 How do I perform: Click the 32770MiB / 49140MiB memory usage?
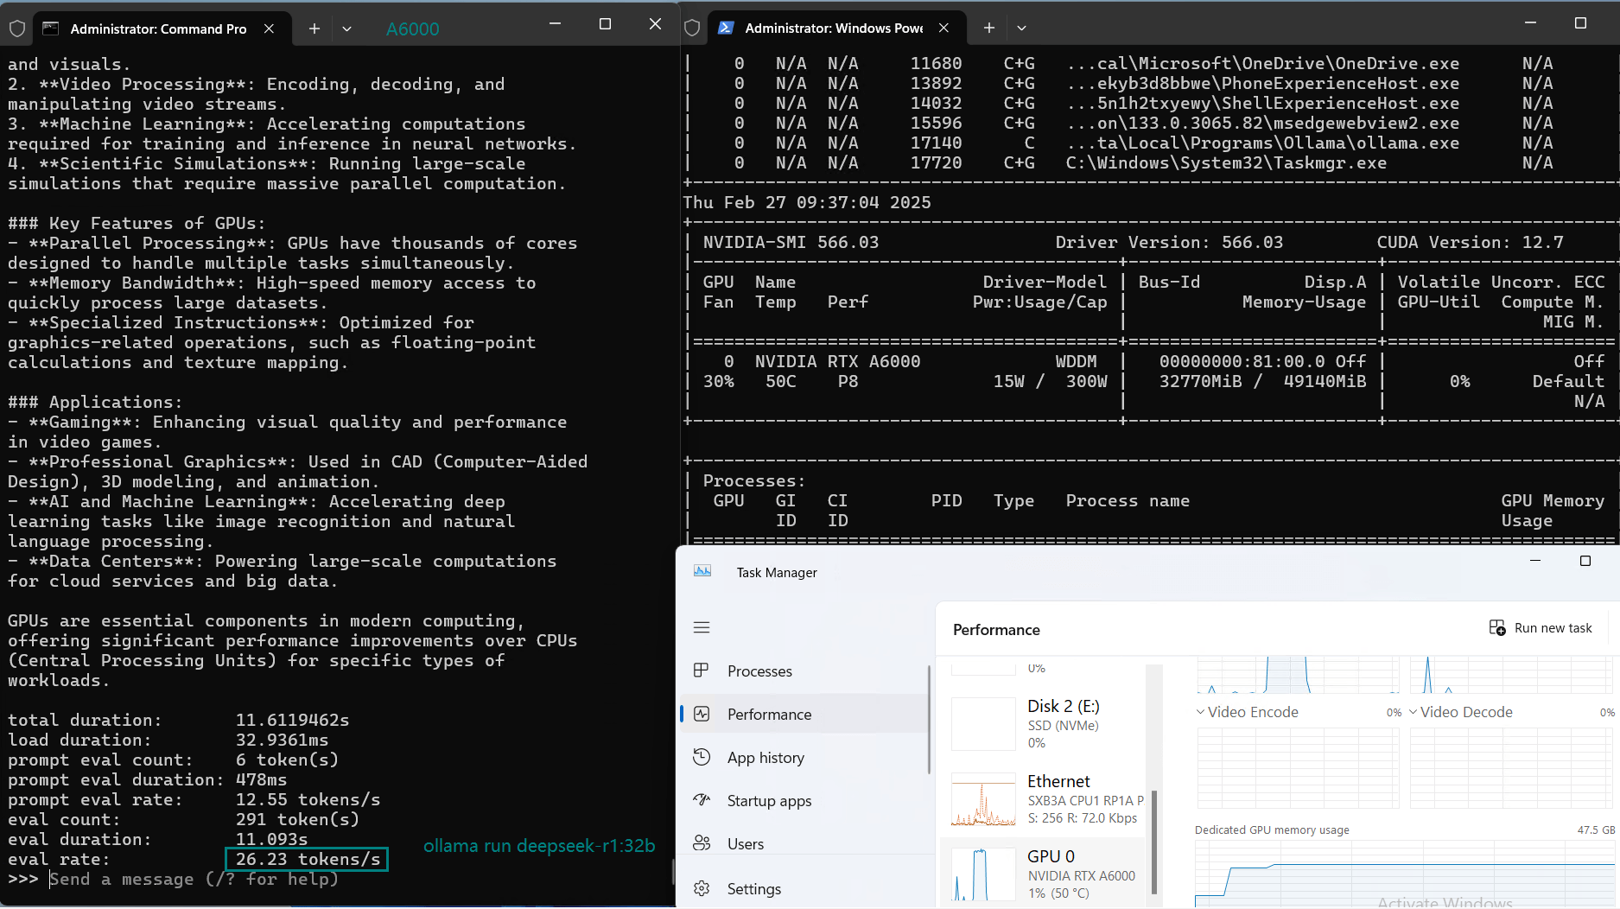point(1263,381)
